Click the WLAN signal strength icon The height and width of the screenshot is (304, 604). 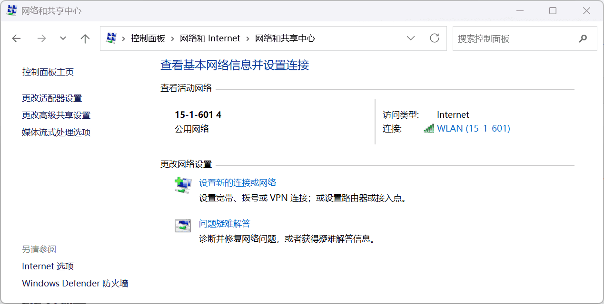click(429, 129)
